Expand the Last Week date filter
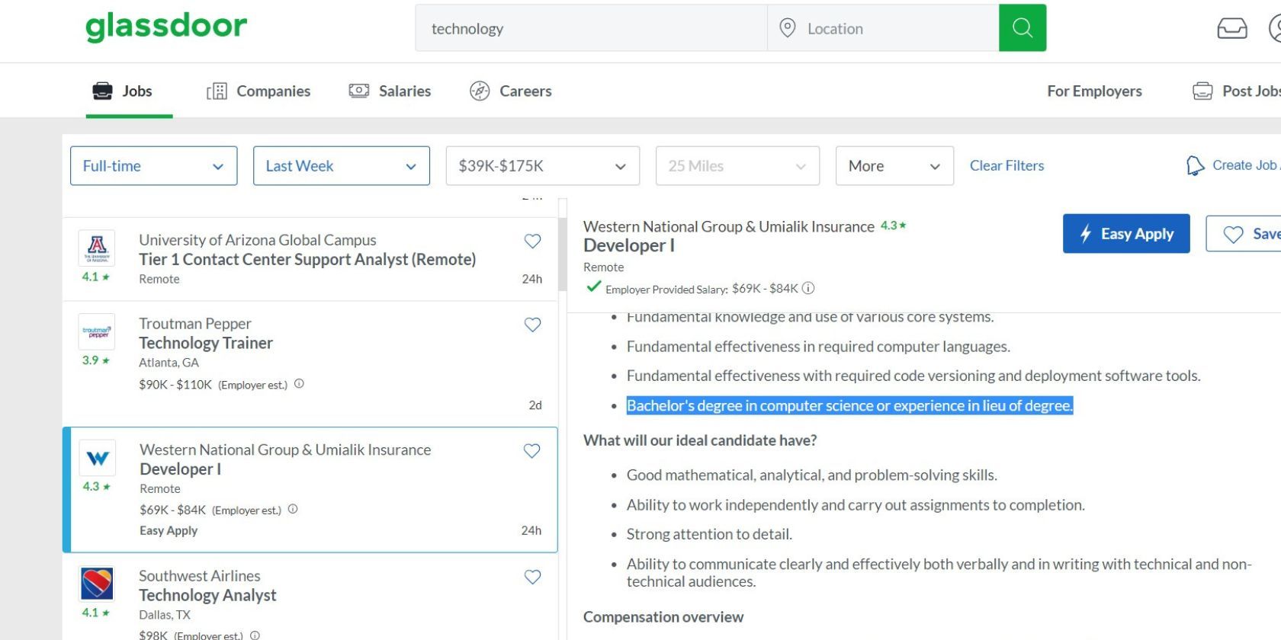 [x=341, y=166]
